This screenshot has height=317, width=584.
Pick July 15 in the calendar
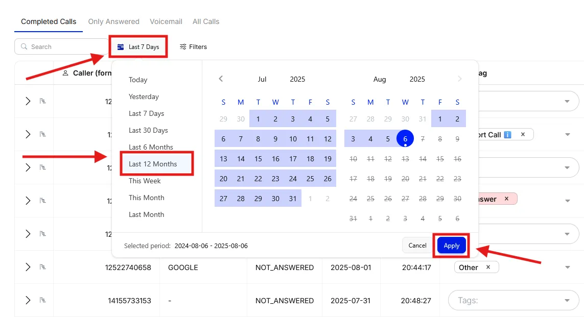pos(258,159)
